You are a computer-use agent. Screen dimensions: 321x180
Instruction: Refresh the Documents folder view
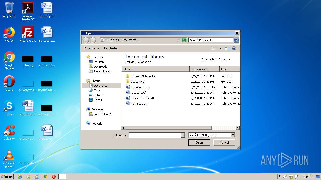pyautogui.click(x=184, y=40)
